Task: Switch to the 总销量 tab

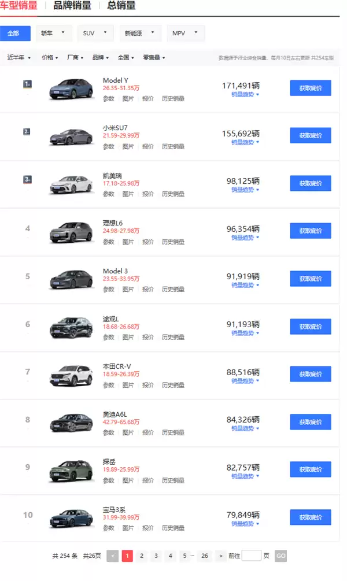Action: 121,6
